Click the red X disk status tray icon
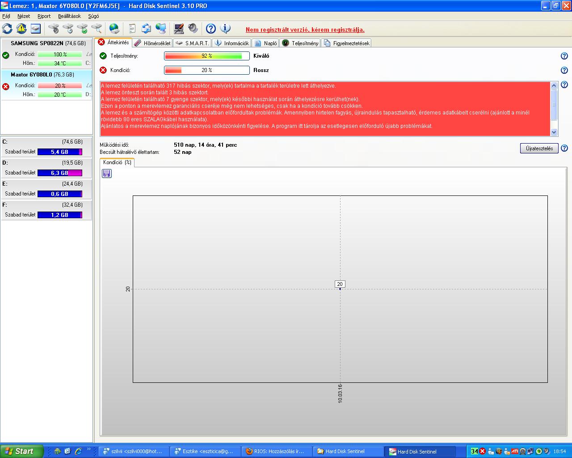 [482, 451]
